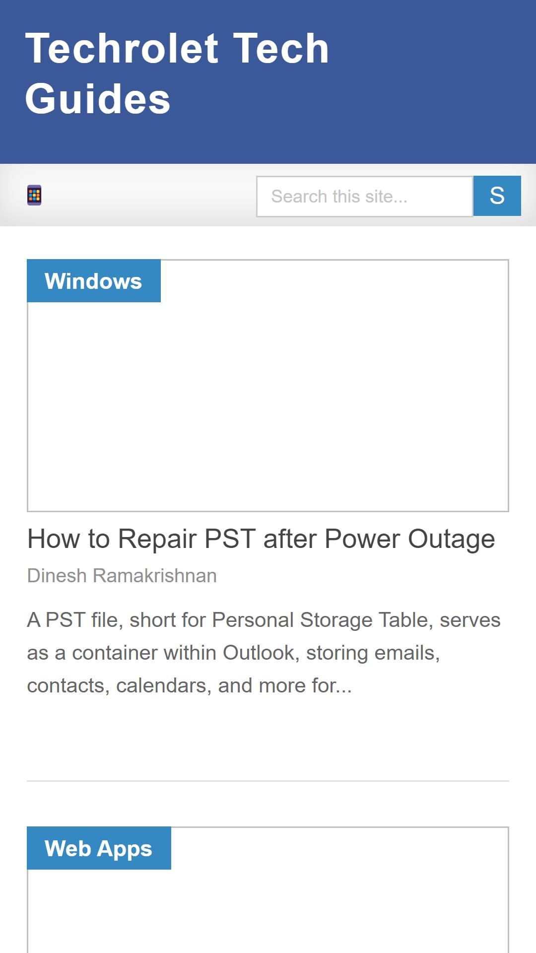Open the Web Apps article thumbnail

[x=268, y=890]
